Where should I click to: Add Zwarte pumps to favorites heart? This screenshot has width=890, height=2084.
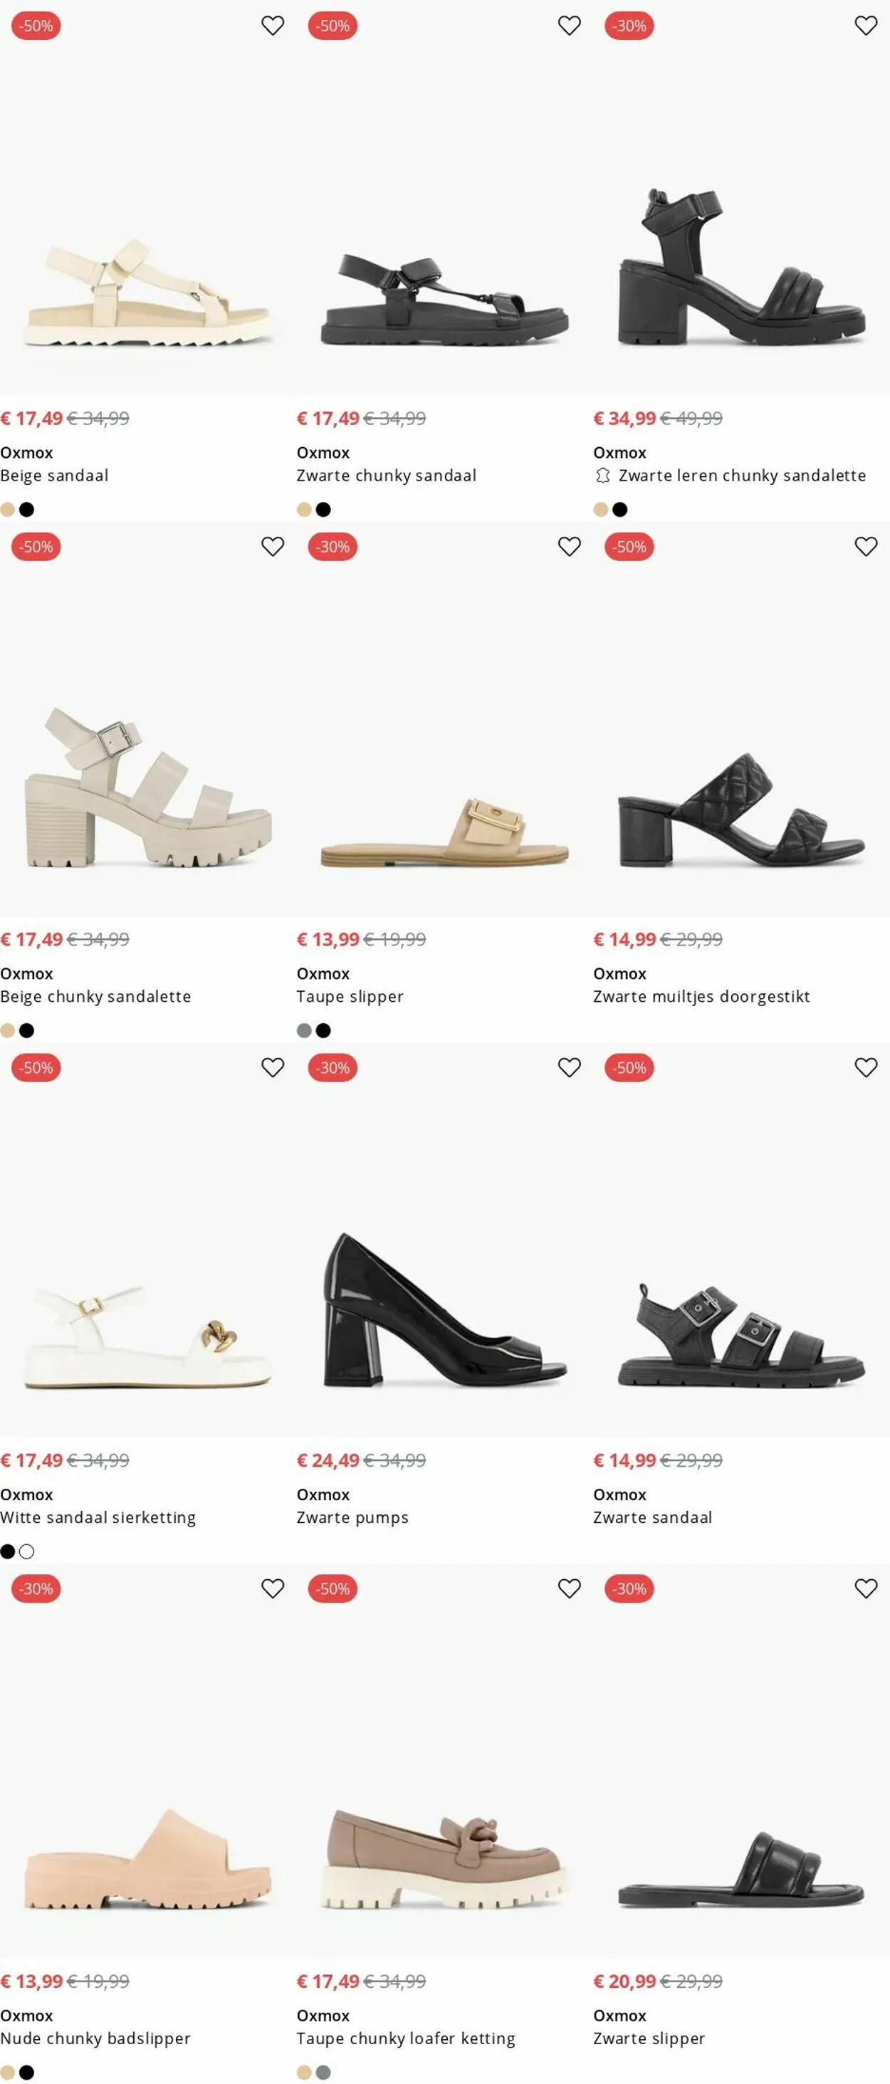point(569,1068)
